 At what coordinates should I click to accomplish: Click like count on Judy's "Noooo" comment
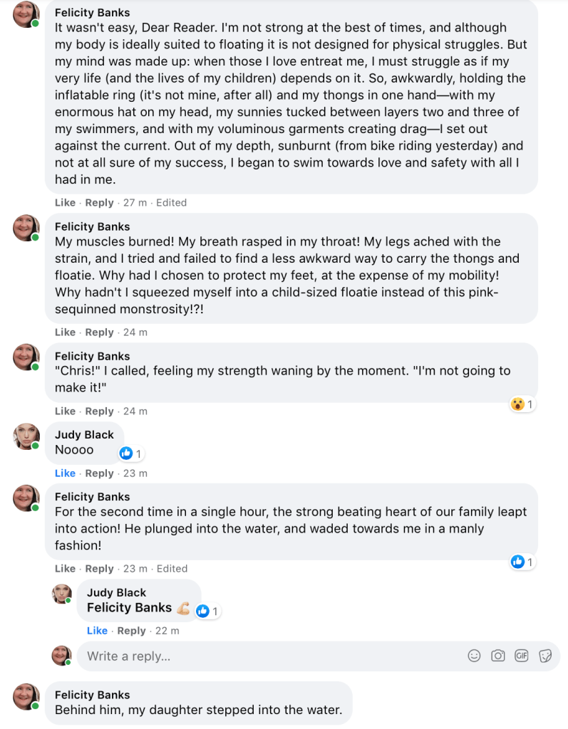click(131, 453)
